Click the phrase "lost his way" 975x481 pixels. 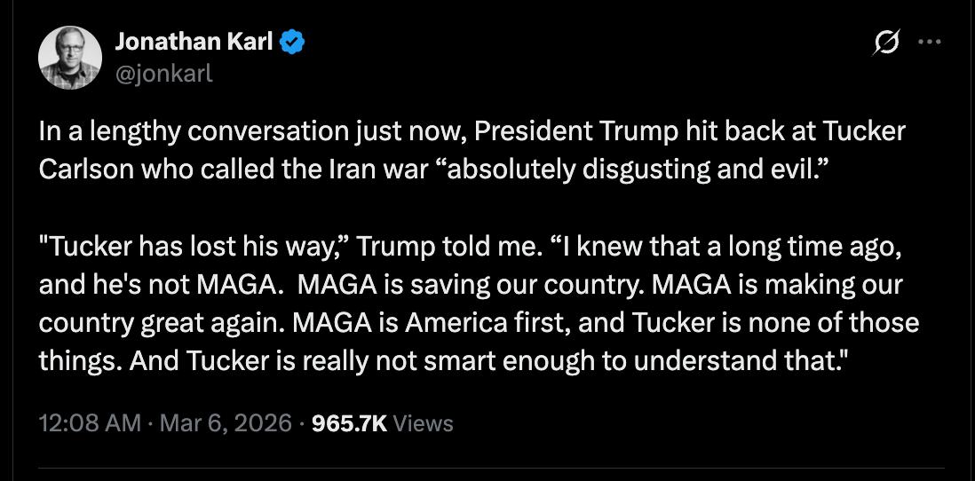coord(284,247)
